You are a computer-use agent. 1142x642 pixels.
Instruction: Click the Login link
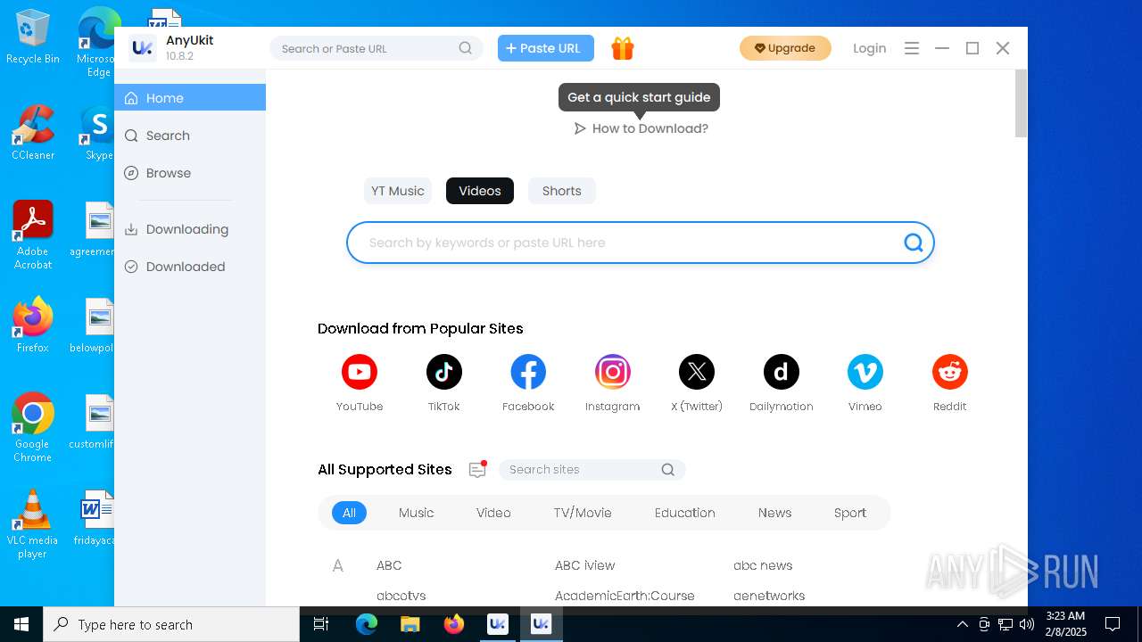click(869, 48)
